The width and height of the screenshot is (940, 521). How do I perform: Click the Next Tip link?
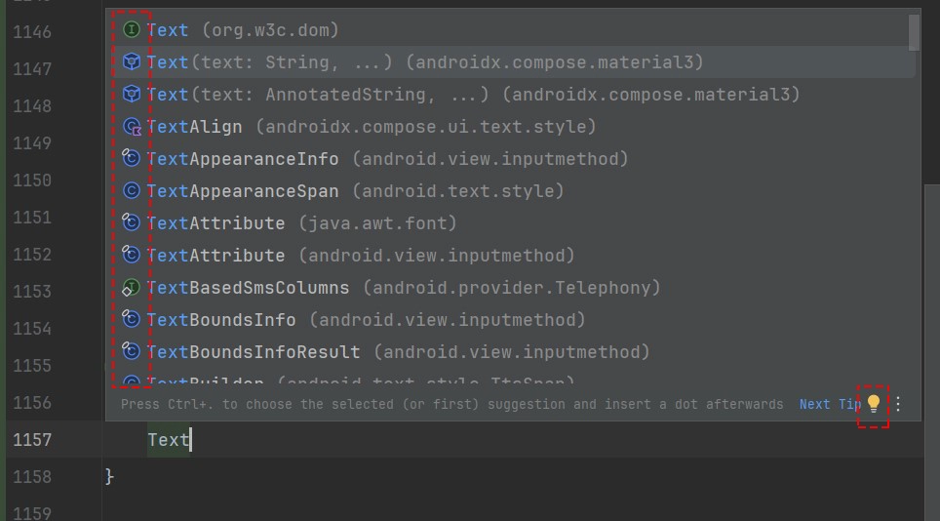830,404
